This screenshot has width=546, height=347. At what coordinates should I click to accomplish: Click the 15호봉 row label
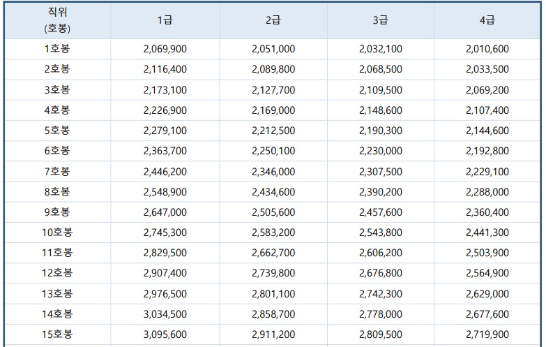coord(57,334)
